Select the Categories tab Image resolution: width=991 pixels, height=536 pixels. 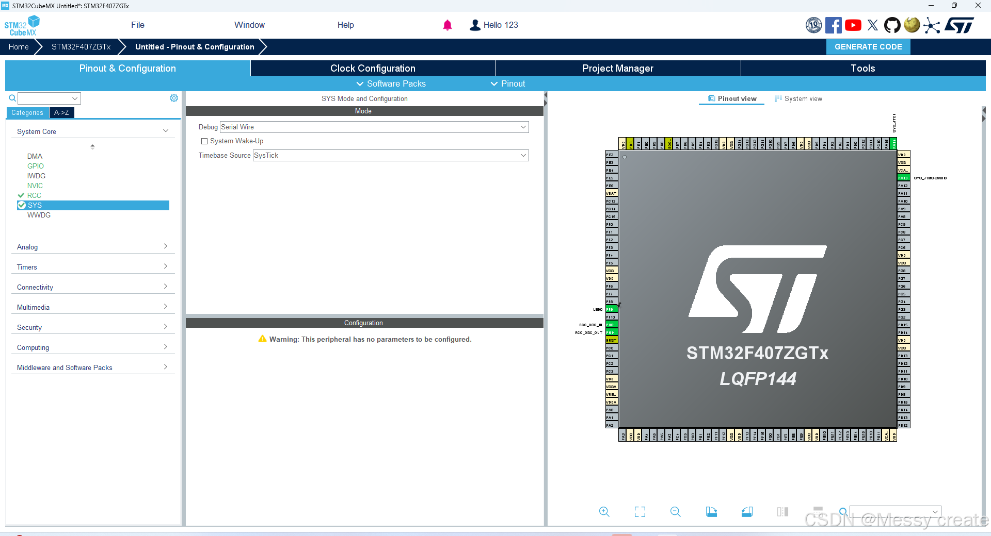click(x=27, y=112)
